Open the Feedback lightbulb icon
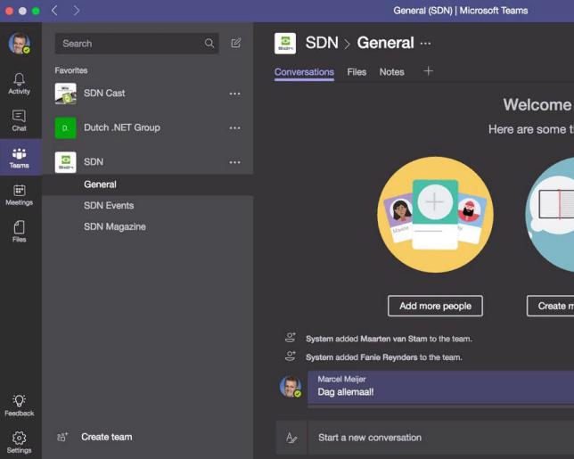Viewport: 574px width, 459px height. (x=19, y=401)
